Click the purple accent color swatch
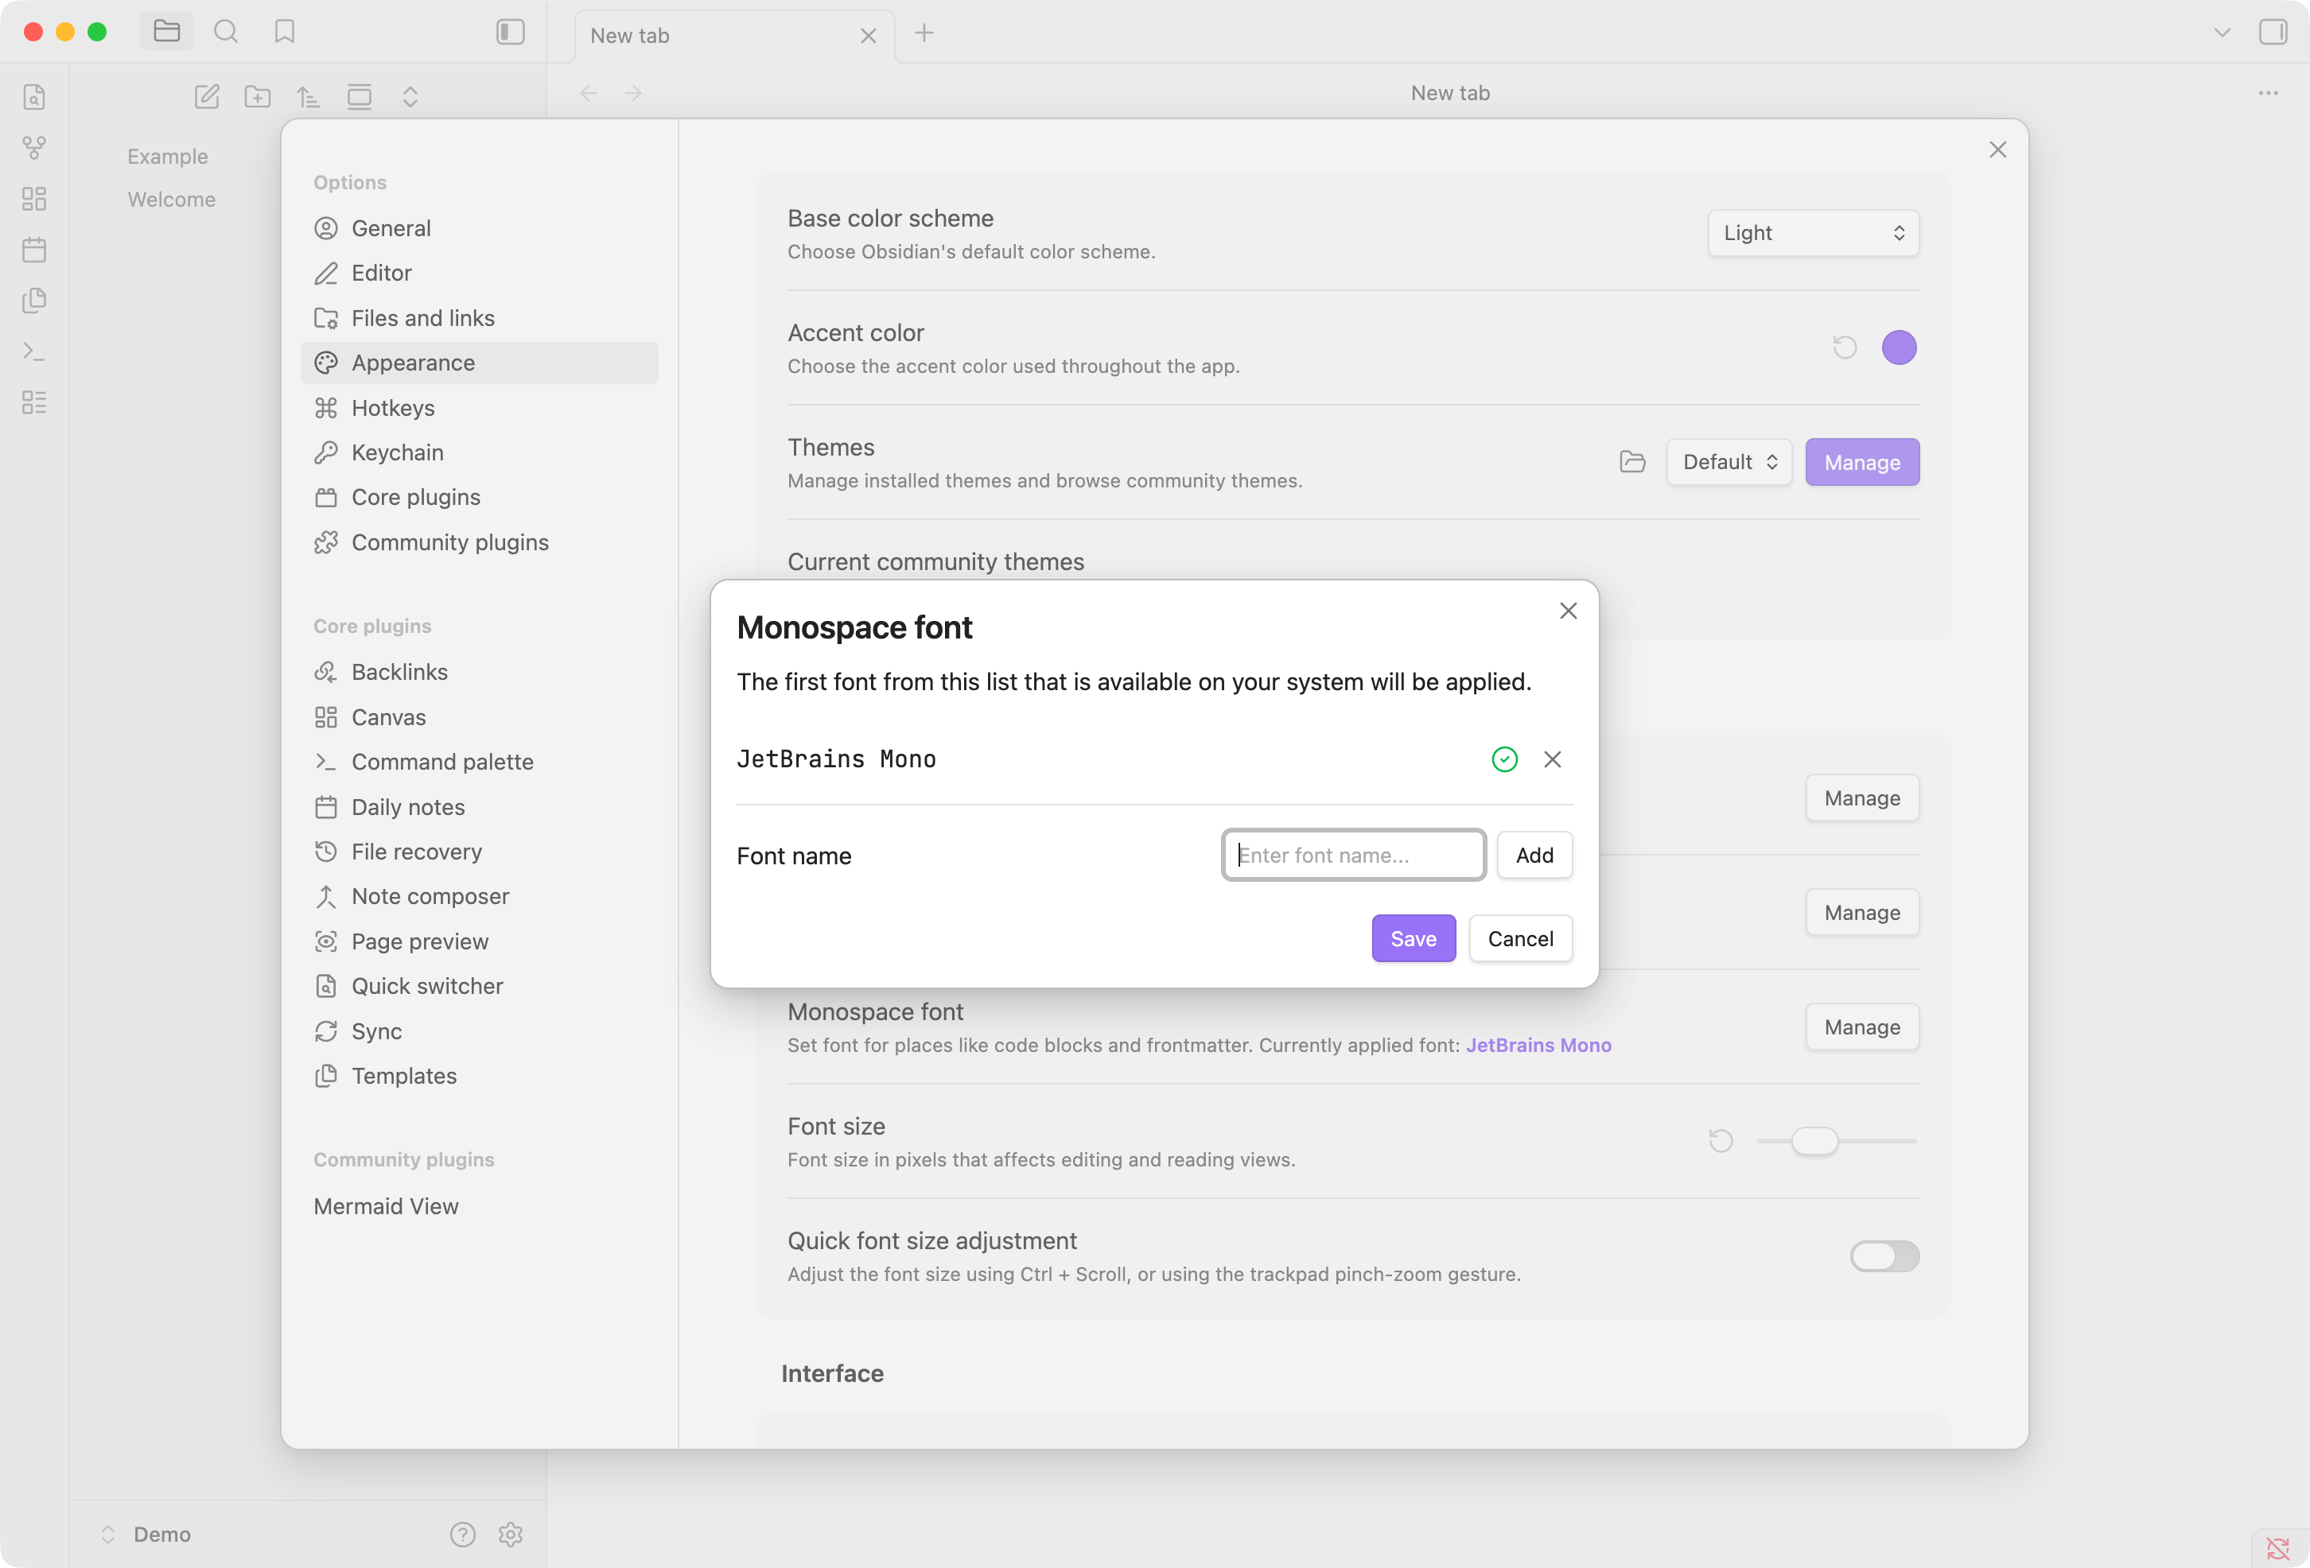The width and height of the screenshot is (2310, 1568). point(1899,347)
